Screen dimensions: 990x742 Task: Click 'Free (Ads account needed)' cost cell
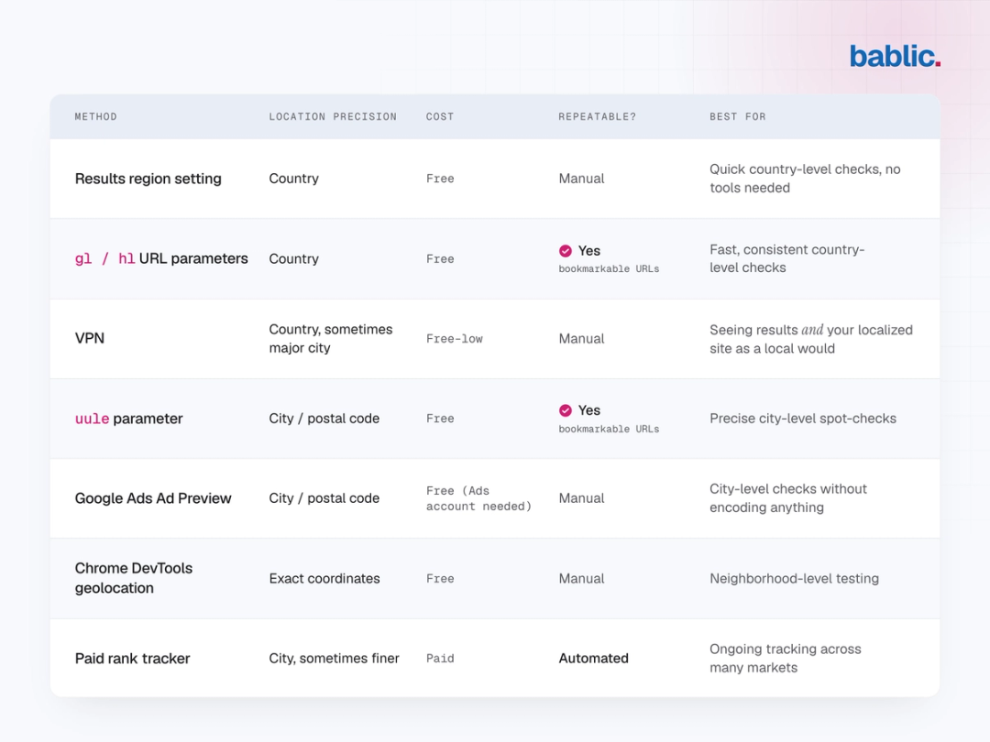[478, 498]
